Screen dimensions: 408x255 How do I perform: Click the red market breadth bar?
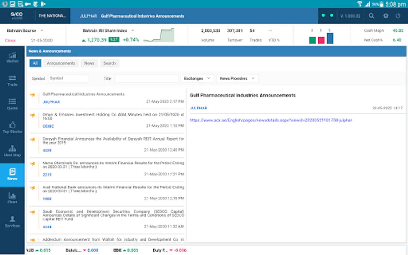pos(321,40)
